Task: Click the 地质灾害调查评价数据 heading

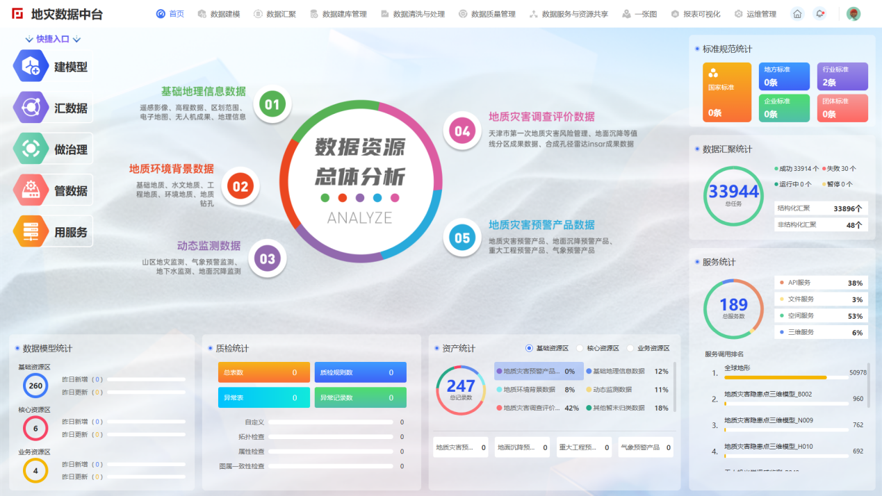Action: point(541,117)
